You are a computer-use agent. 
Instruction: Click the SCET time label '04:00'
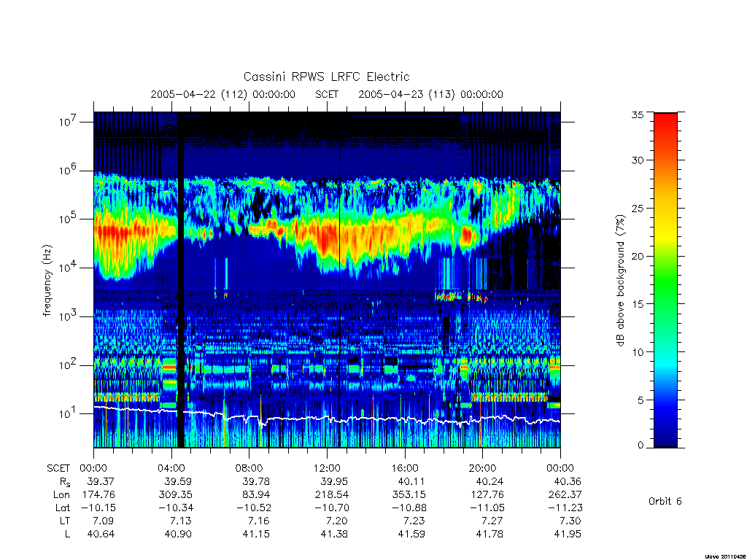(x=171, y=468)
